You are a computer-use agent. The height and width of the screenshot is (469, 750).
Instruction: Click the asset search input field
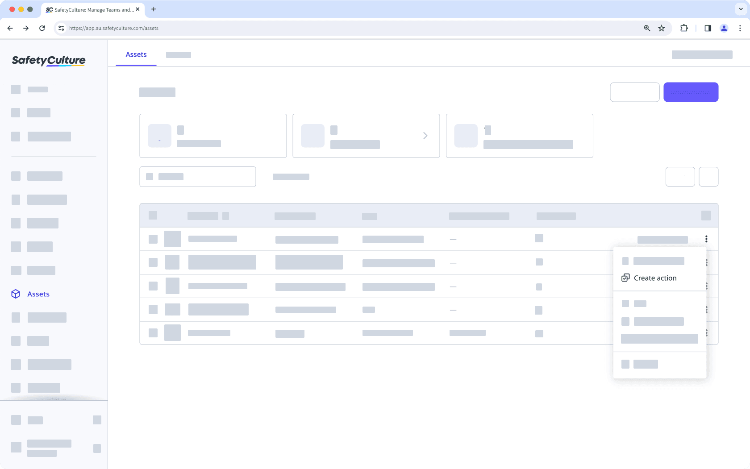tap(197, 176)
